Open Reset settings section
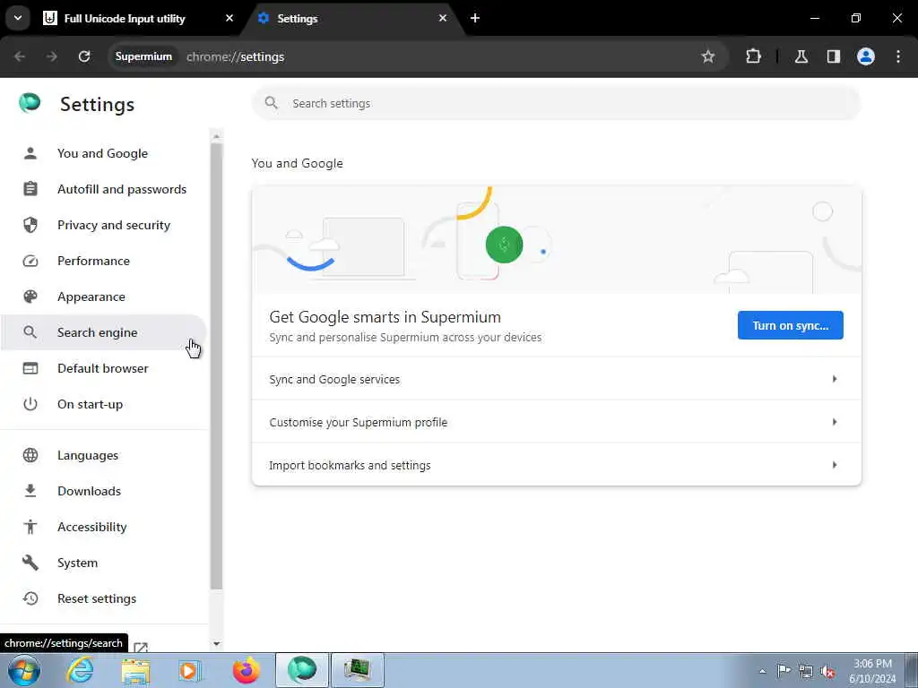The image size is (918, 688). pos(103,598)
